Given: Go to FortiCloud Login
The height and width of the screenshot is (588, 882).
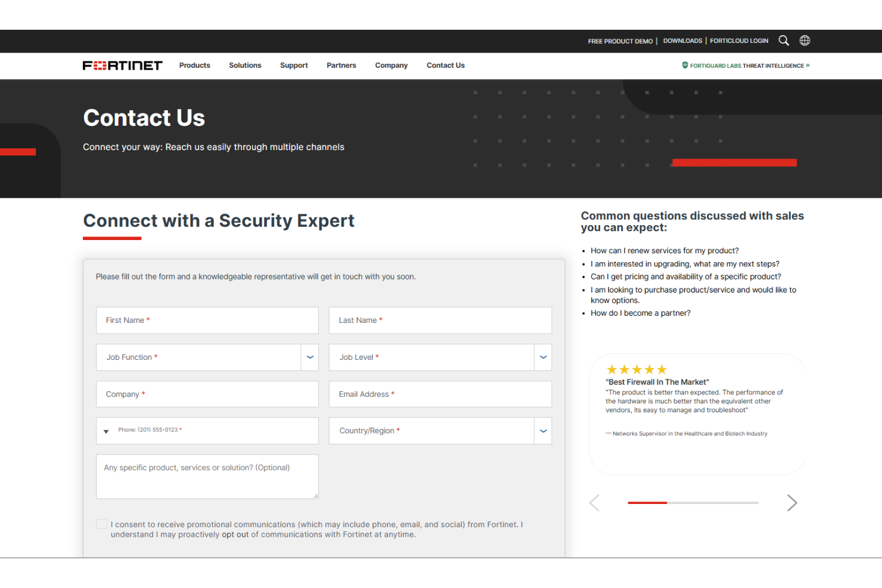Looking at the screenshot, I should [739, 41].
